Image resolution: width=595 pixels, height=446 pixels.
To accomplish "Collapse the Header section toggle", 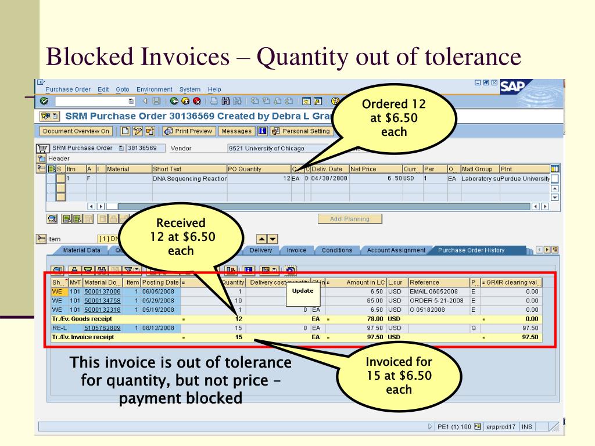I will (x=41, y=158).
